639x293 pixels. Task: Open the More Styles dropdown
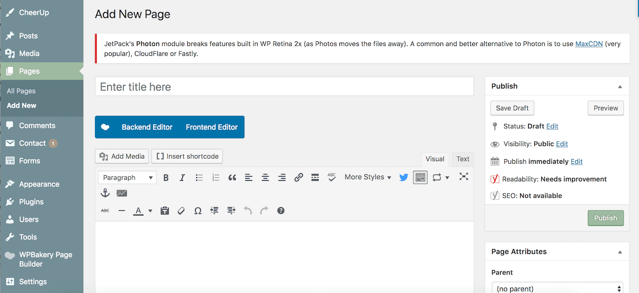click(367, 177)
